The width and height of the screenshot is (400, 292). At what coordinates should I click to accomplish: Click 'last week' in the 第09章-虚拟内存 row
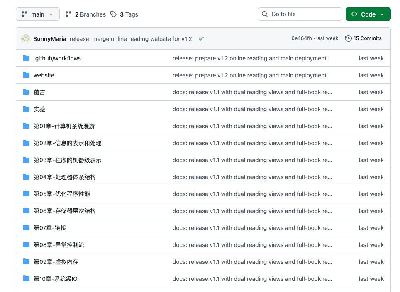[x=371, y=262]
